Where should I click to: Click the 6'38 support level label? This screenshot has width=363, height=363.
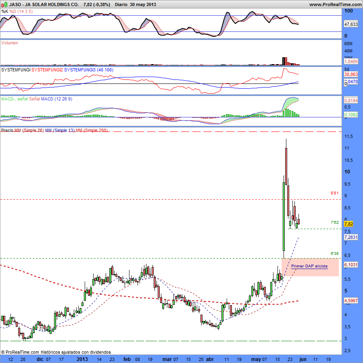tap(334, 254)
